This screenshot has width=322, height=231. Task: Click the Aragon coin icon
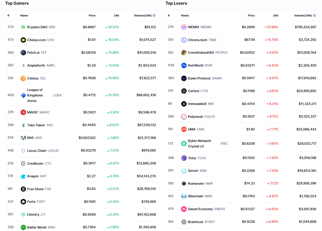(x=23, y=176)
